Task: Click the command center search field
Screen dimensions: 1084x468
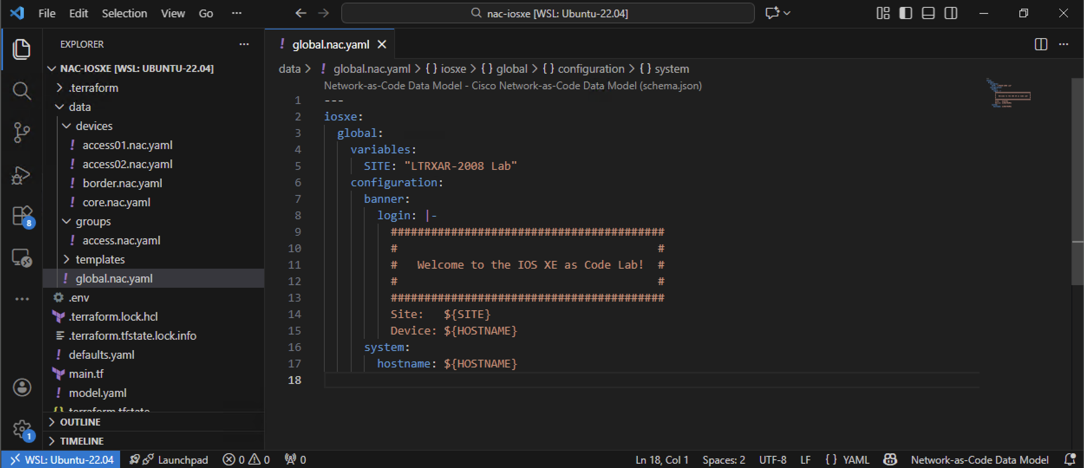Action: pos(548,13)
